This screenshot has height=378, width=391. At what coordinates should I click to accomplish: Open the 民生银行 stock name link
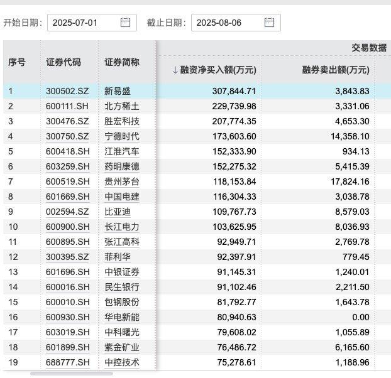click(122, 287)
